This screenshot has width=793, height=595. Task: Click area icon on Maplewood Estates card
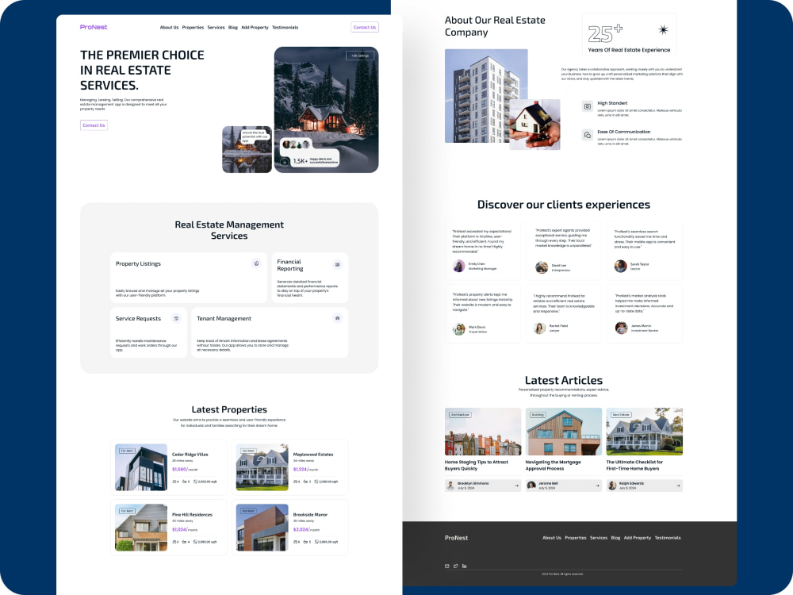click(316, 482)
